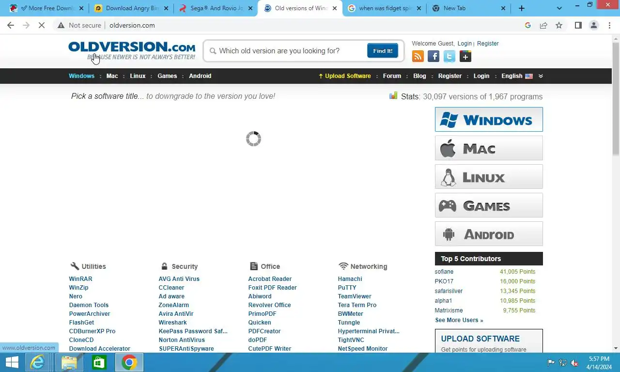Bookmark this page with the star
This screenshot has width=620, height=372.
point(559,25)
